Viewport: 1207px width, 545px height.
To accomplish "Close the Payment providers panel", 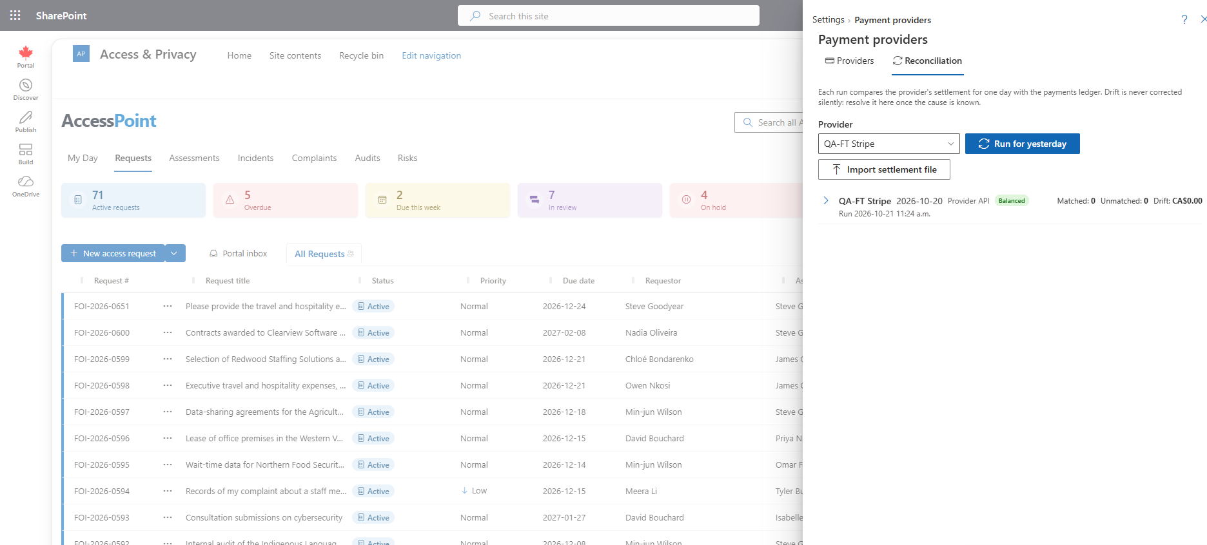I will (x=1203, y=19).
